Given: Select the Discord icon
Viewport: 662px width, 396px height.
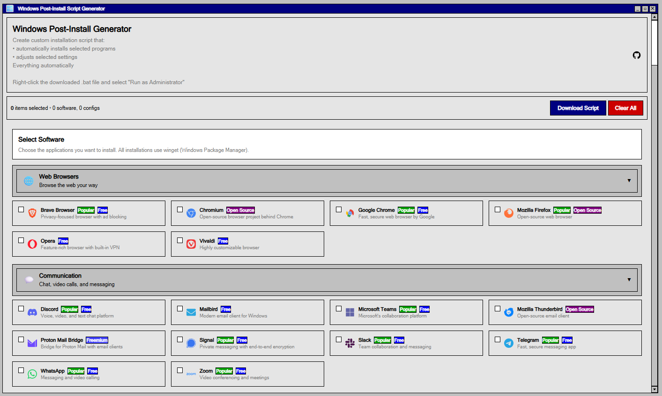Looking at the screenshot, I should pyautogui.click(x=31, y=312).
